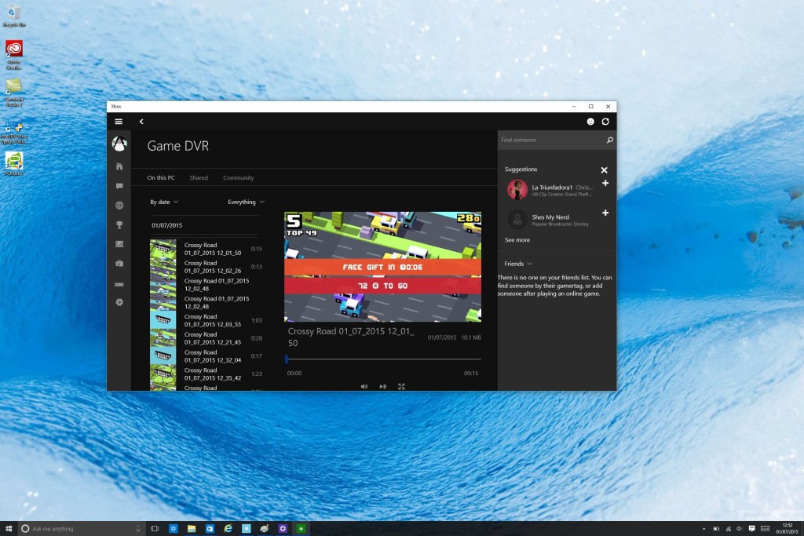804x536 pixels.
Task: Open Camtasia Studio 7 desktop icon
Action: [14, 93]
